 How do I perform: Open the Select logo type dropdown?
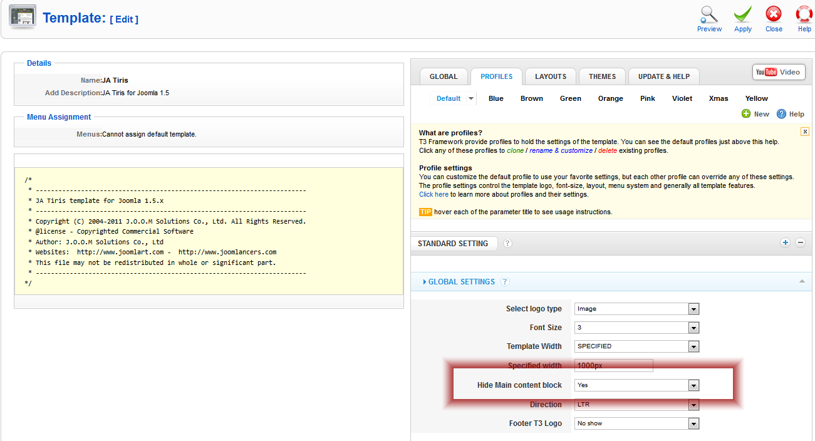(636, 309)
